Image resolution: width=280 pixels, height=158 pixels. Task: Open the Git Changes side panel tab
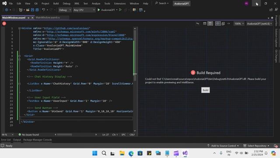click(x=276, y=56)
